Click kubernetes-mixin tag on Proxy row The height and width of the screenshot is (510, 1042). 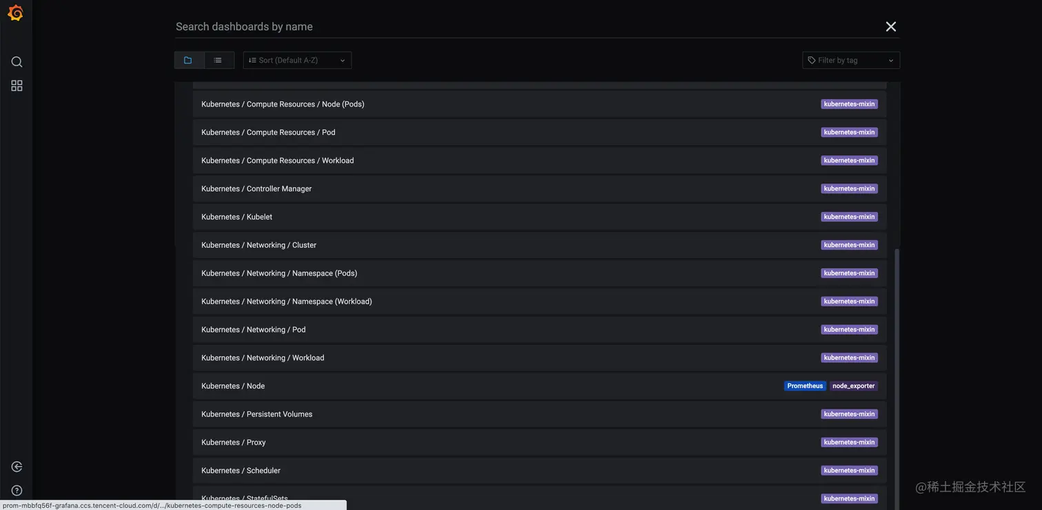[x=849, y=443]
